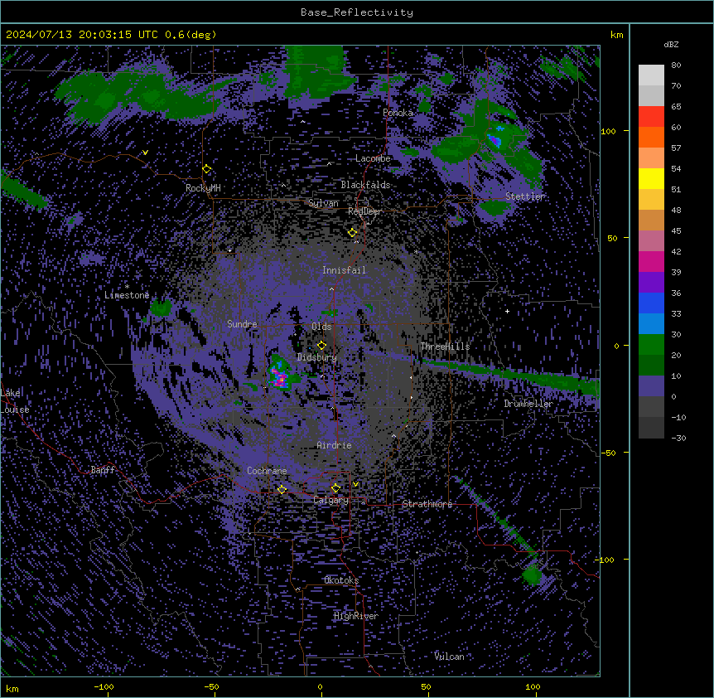Click the Sylvan label

coord(323,203)
